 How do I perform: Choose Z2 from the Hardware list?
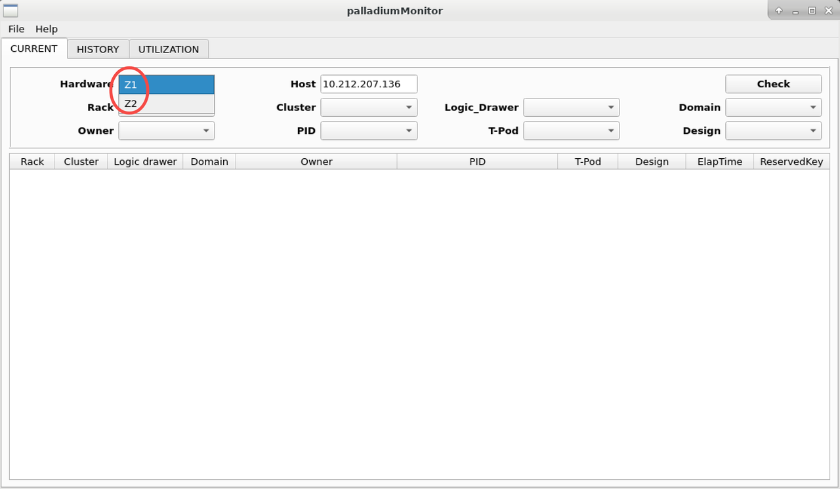tap(167, 103)
